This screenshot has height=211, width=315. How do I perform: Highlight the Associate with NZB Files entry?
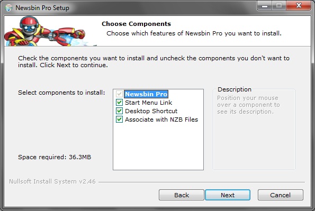click(161, 120)
